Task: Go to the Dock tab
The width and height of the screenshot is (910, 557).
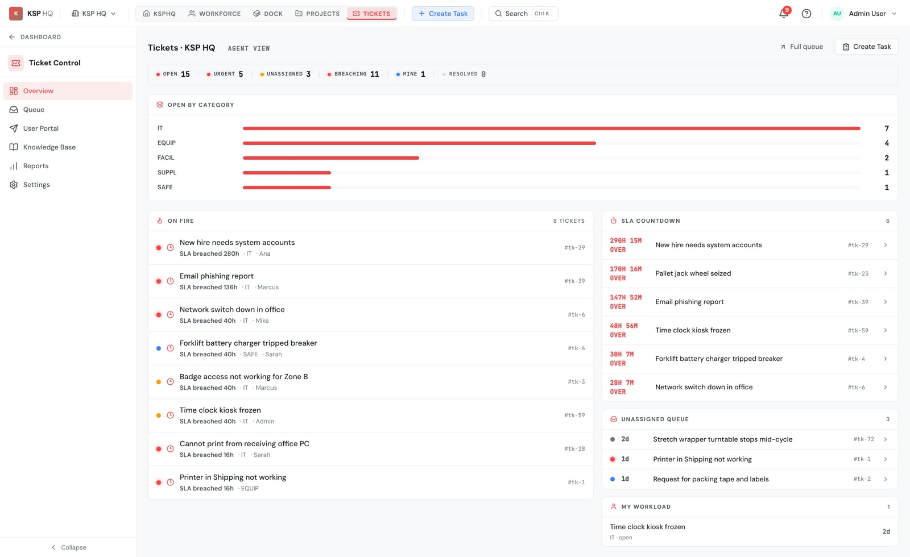Action: point(268,14)
